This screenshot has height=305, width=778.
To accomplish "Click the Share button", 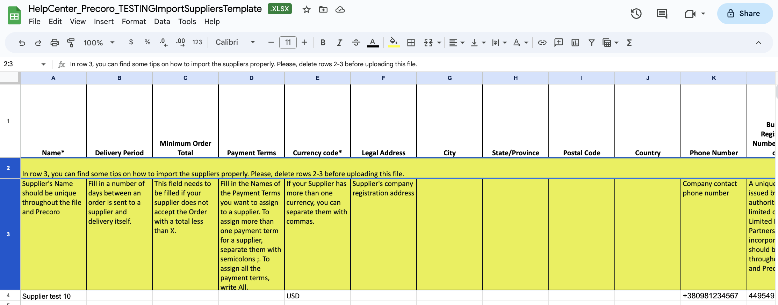I will [744, 14].
